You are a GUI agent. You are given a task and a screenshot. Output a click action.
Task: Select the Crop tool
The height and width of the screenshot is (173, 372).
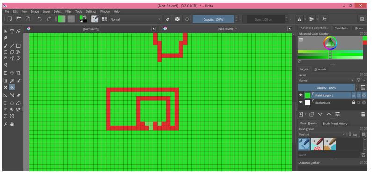pyautogui.click(x=18, y=73)
